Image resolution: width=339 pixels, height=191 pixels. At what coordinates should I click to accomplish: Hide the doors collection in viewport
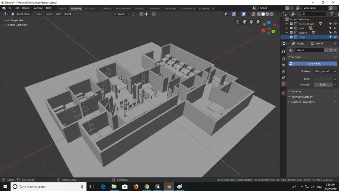(x=335, y=37)
